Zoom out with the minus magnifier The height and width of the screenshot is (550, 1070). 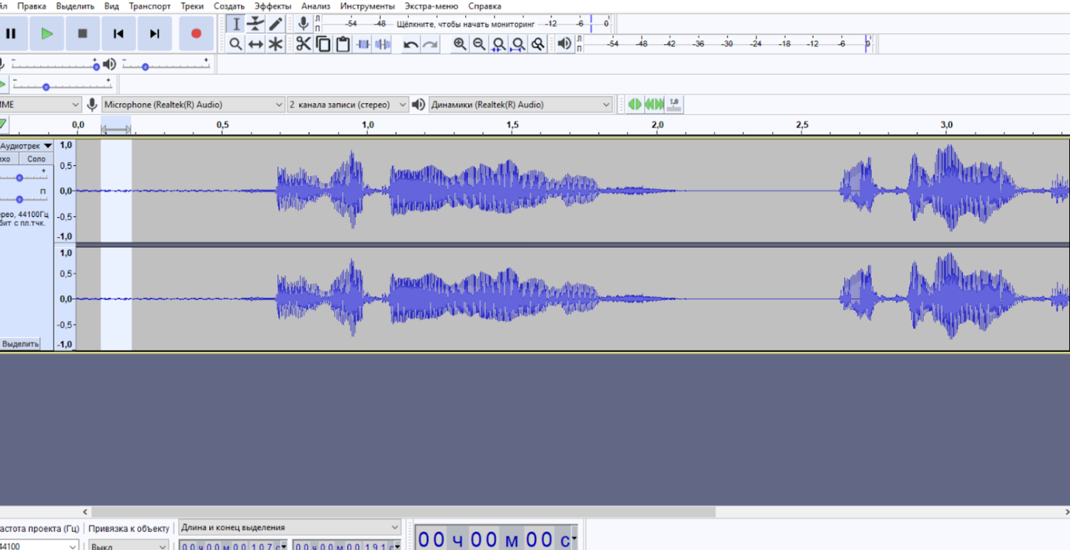479,44
